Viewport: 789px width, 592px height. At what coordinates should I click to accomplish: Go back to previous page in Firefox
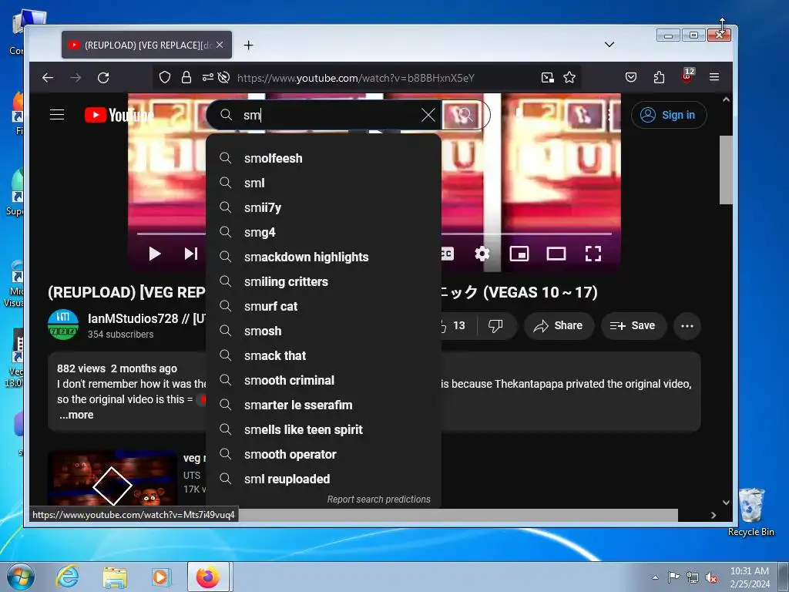(x=48, y=78)
